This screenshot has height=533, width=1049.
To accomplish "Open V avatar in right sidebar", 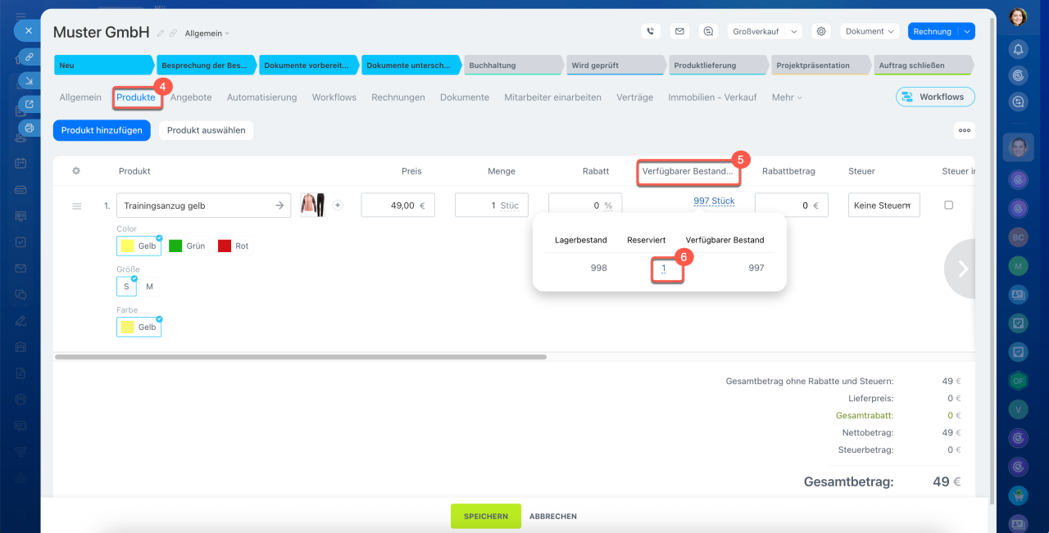I will tap(1018, 409).
